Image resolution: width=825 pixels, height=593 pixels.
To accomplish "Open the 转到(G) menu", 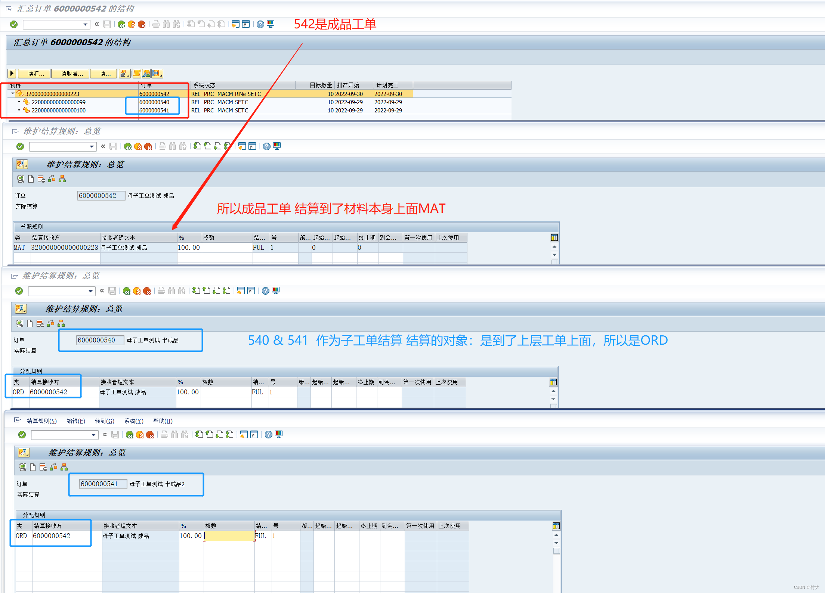I will click(104, 421).
